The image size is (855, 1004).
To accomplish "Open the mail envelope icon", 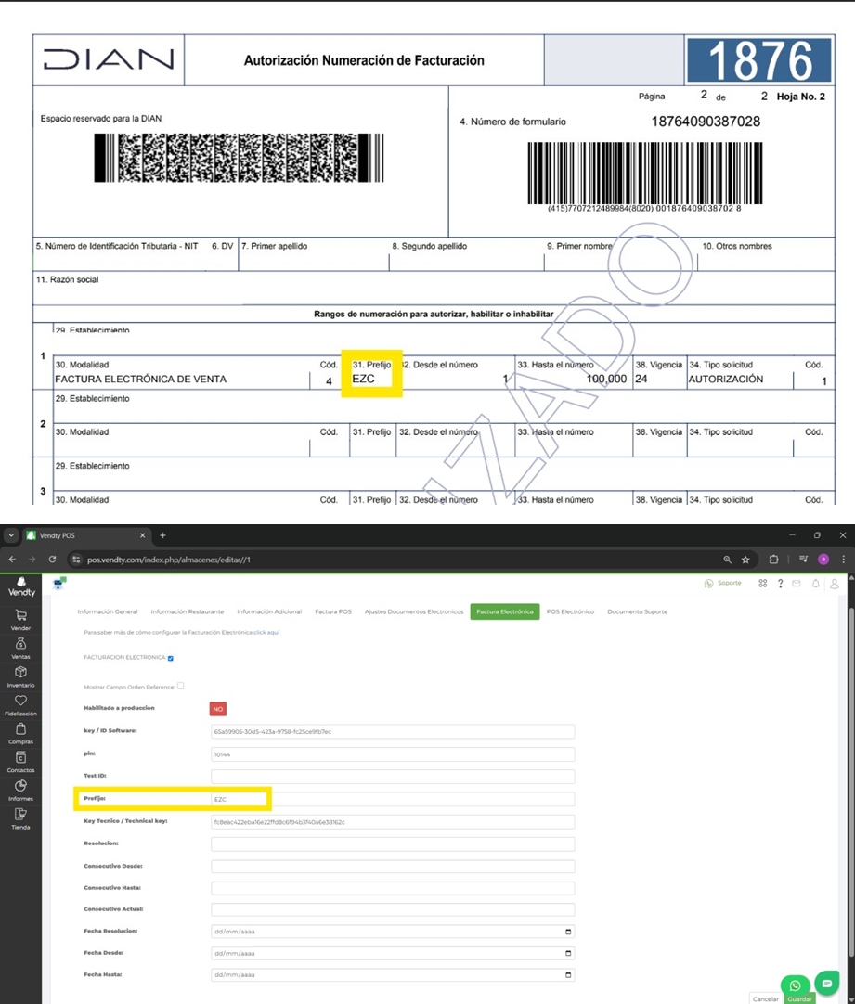I will pyautogui.click(x=797, y=584).
